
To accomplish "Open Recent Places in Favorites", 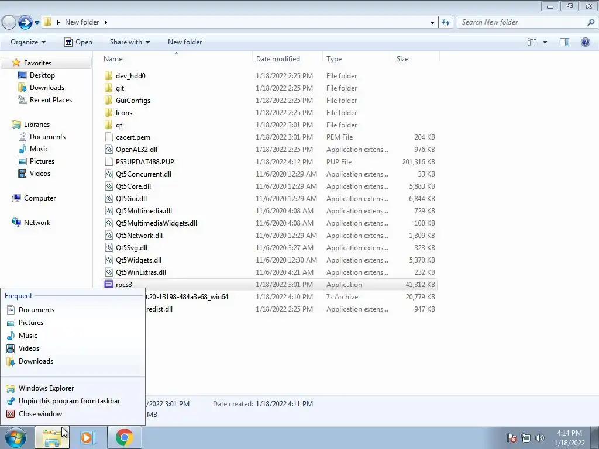I will (50, 99).
